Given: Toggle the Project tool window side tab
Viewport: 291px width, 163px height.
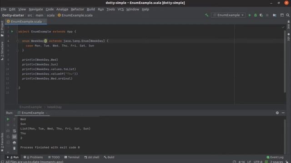Looking at the screenshot, I should tap(2, 29).
